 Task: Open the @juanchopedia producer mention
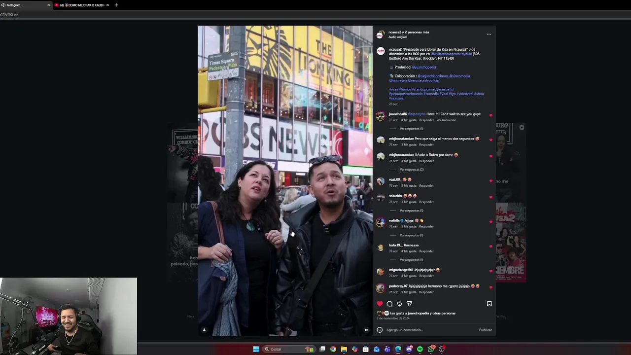424,67
